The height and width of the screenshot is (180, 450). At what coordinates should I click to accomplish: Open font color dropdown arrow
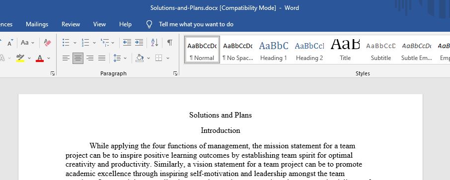49,58
